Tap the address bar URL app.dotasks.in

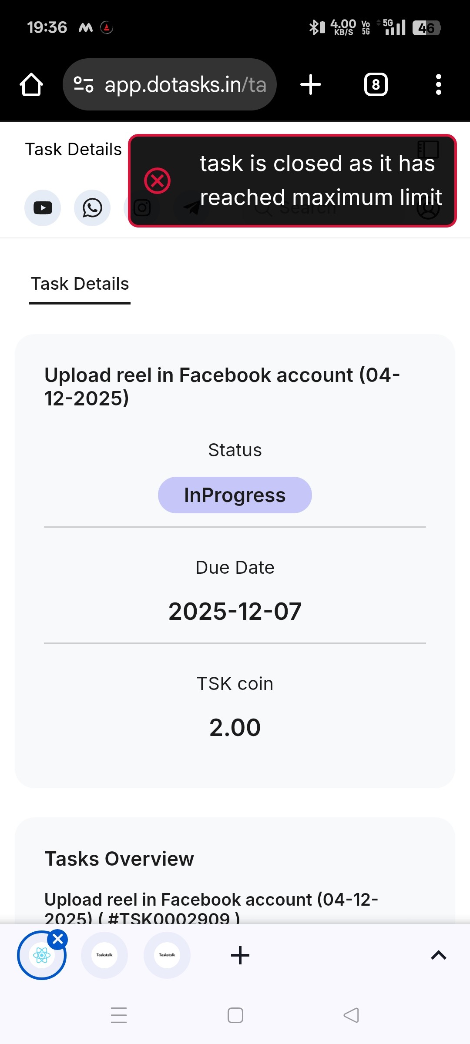(x=185, y=84)
